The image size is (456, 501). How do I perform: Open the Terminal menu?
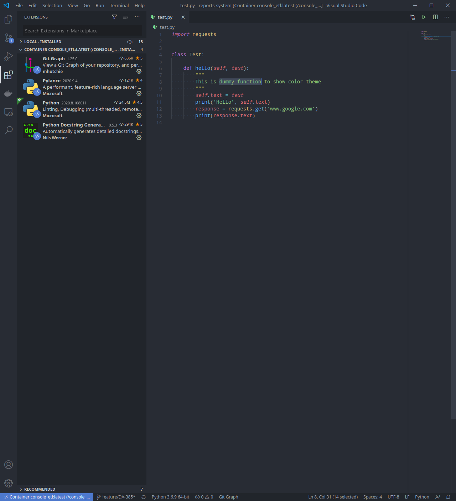click(119, 5)
